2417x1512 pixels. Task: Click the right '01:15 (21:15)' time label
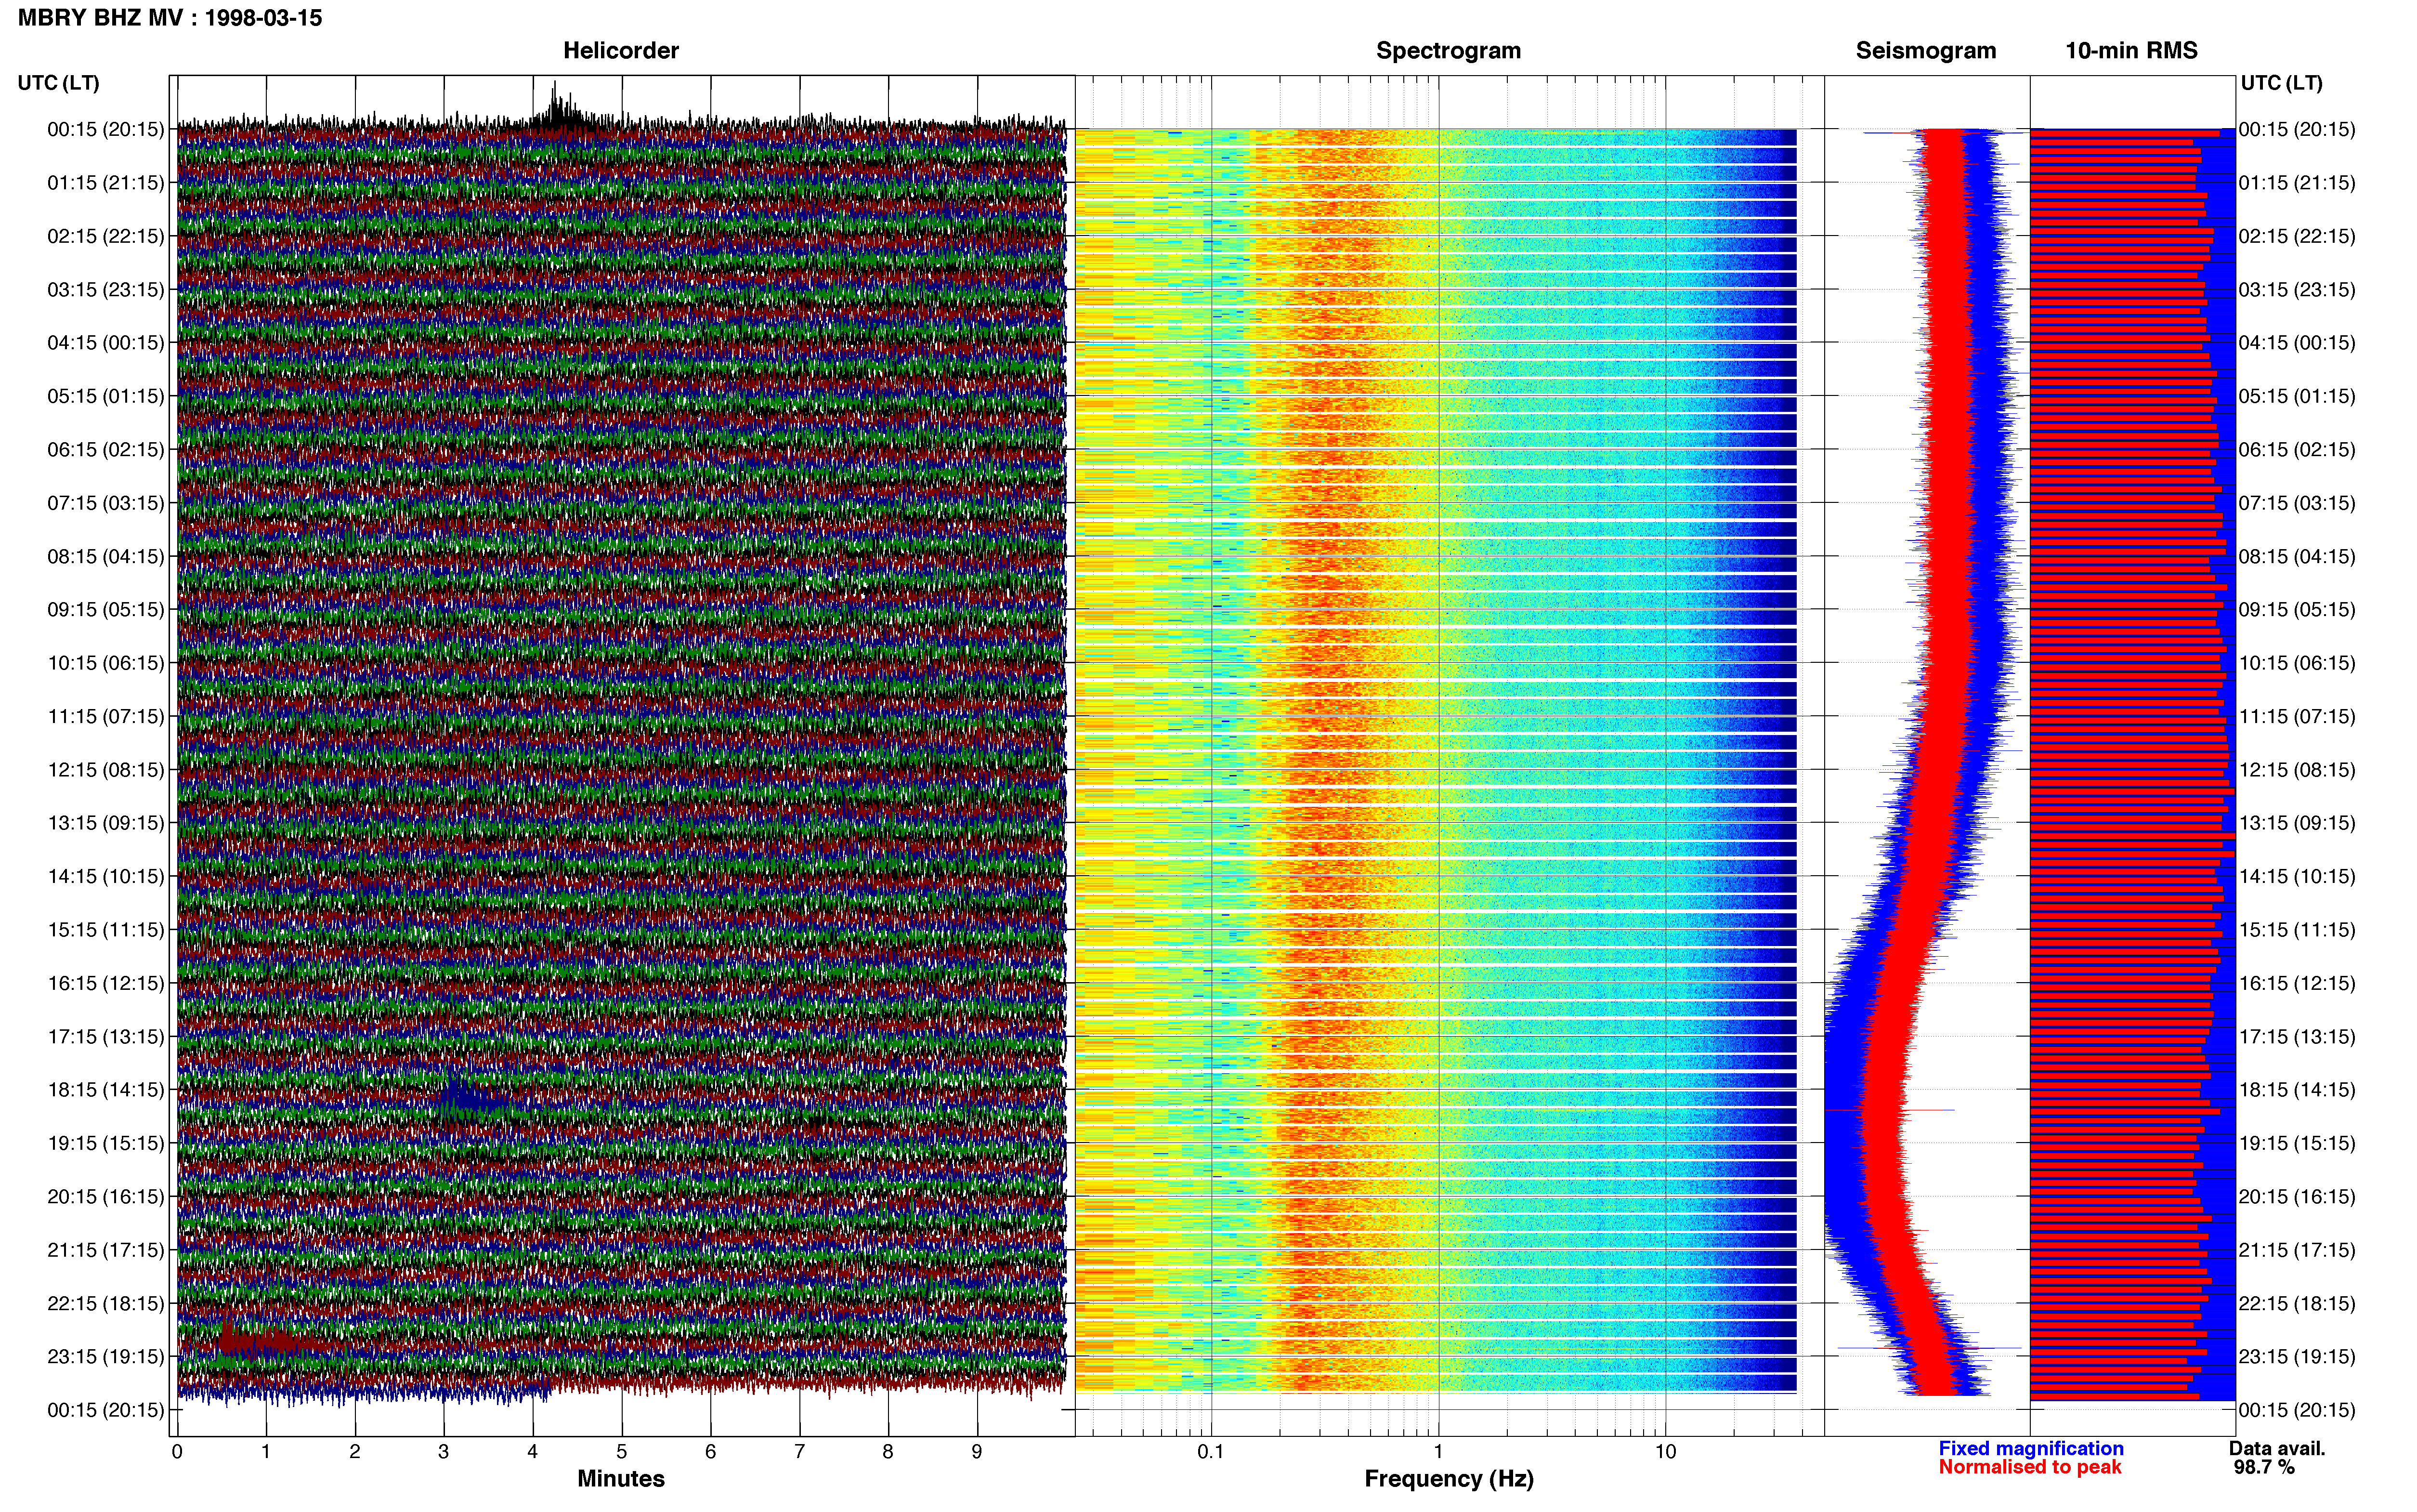[2296, 183]
